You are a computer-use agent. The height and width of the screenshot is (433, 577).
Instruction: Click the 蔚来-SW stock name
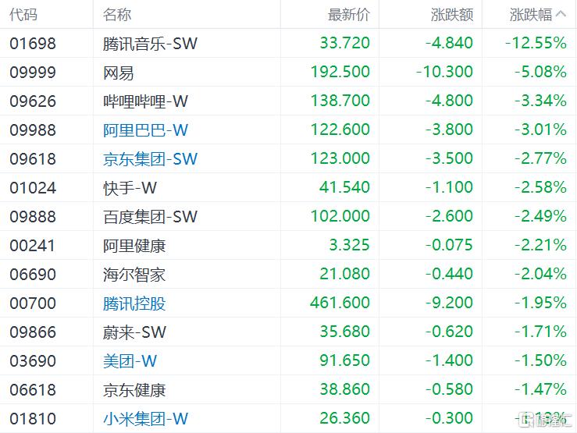point(134,332)
